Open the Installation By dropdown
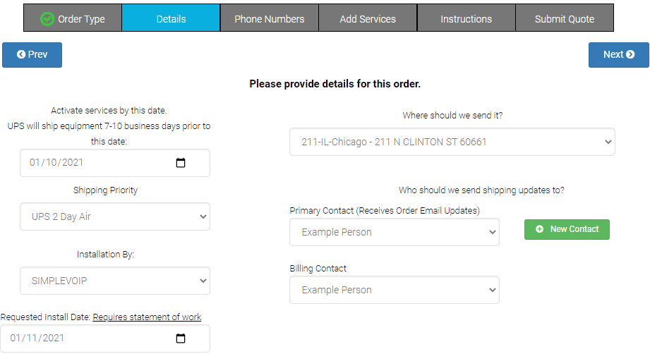 click(115, 281)
